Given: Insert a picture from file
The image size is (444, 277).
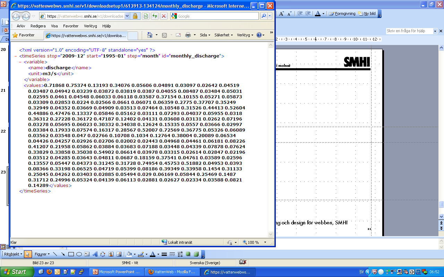Looking at the screenshot, I should click(119, 254).
